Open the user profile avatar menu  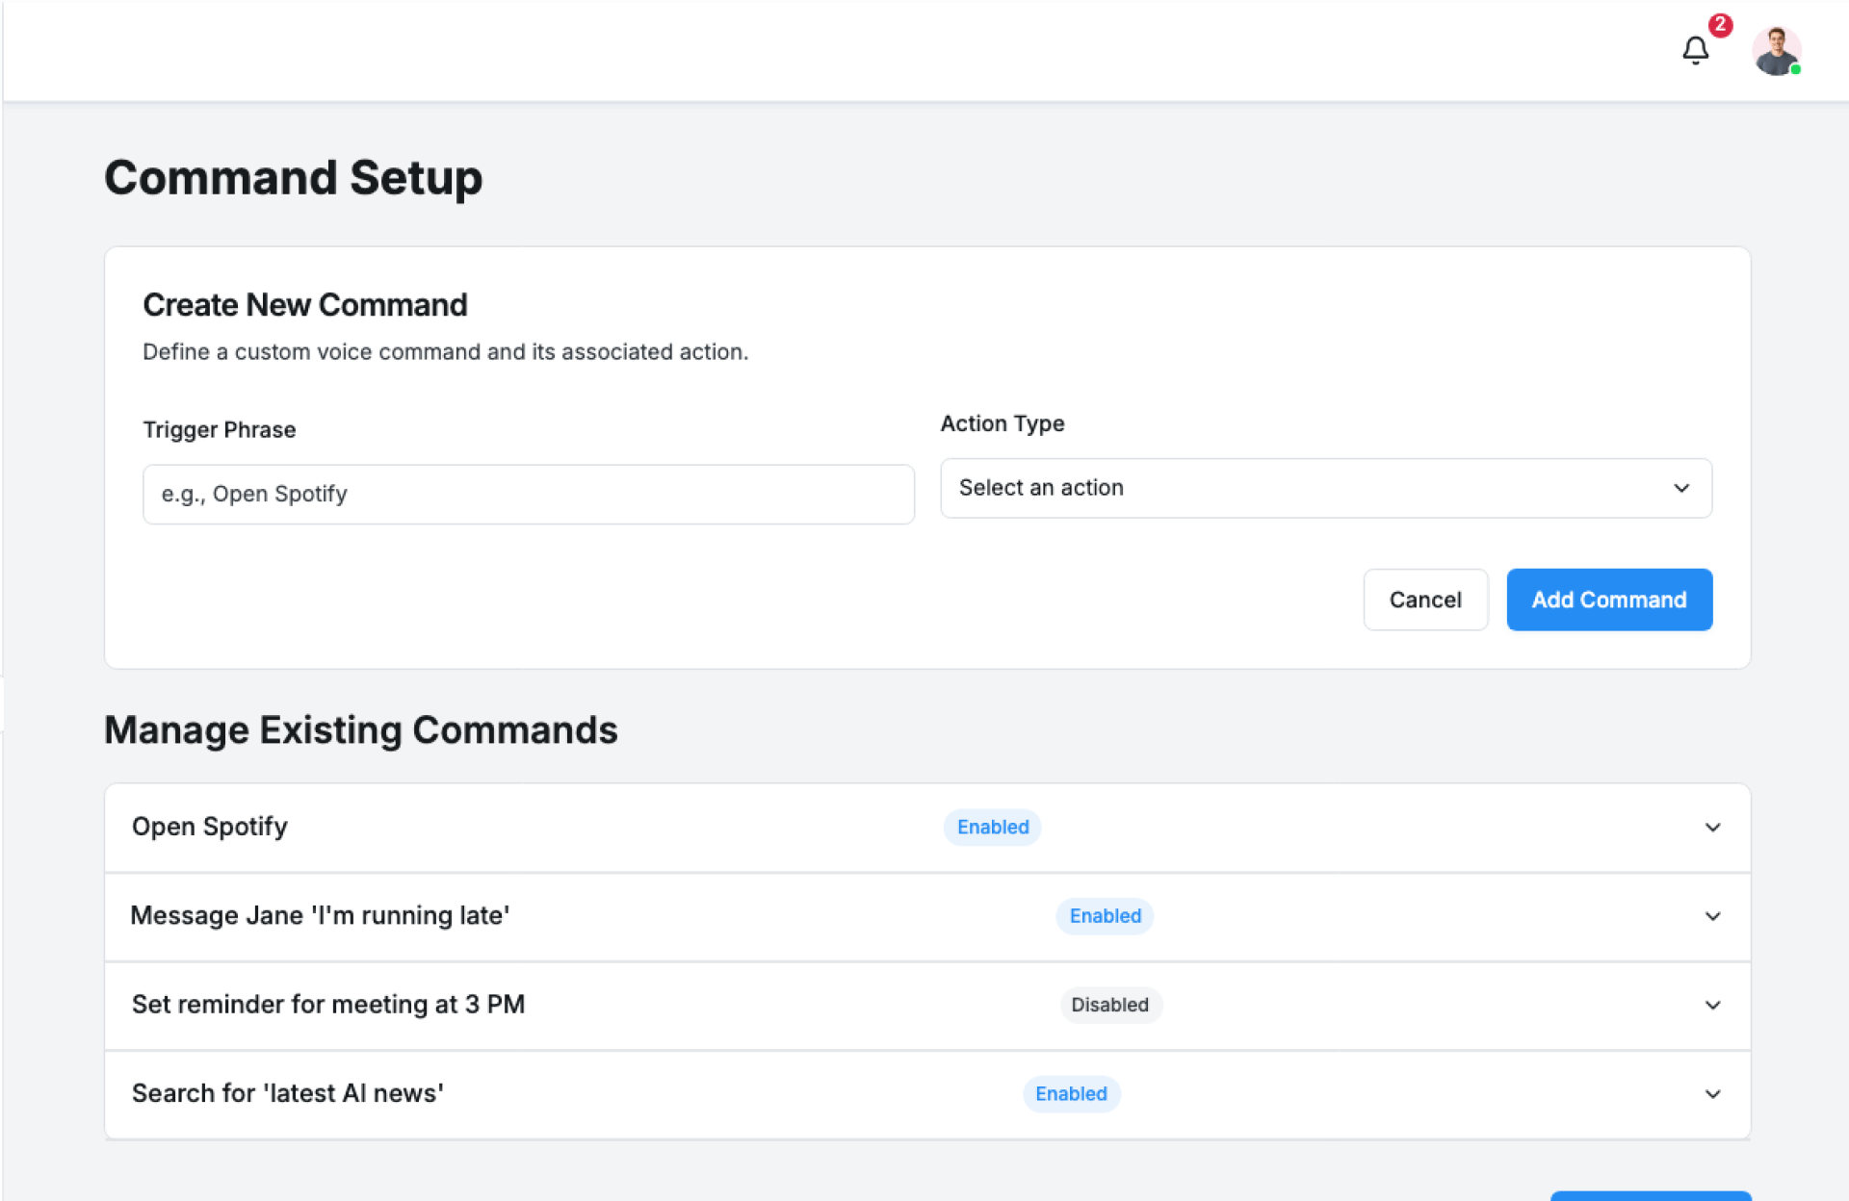(1776, 50)
